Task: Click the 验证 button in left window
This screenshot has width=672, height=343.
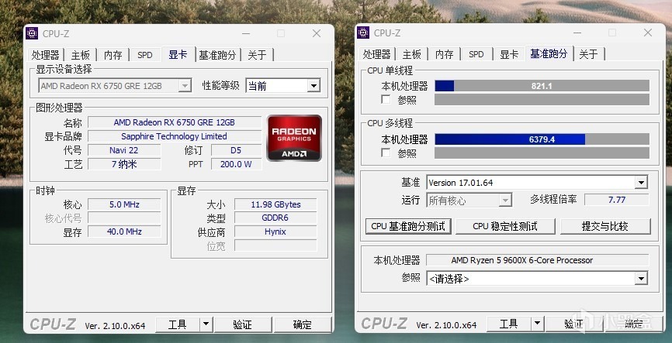Action: point(243,324)
